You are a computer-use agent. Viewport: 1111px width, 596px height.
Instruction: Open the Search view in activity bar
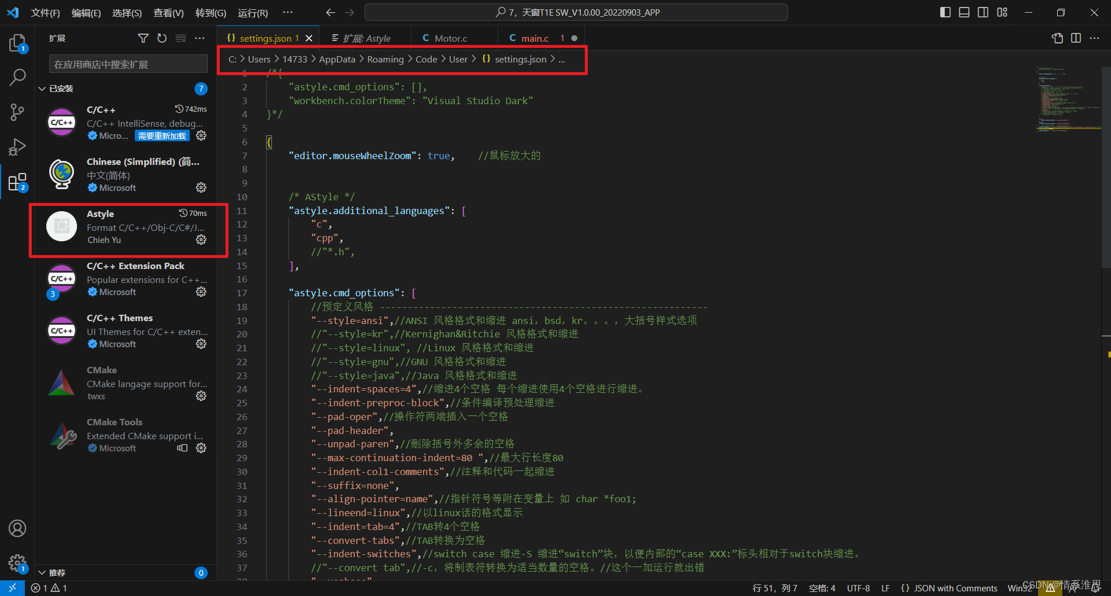(17, 77)
